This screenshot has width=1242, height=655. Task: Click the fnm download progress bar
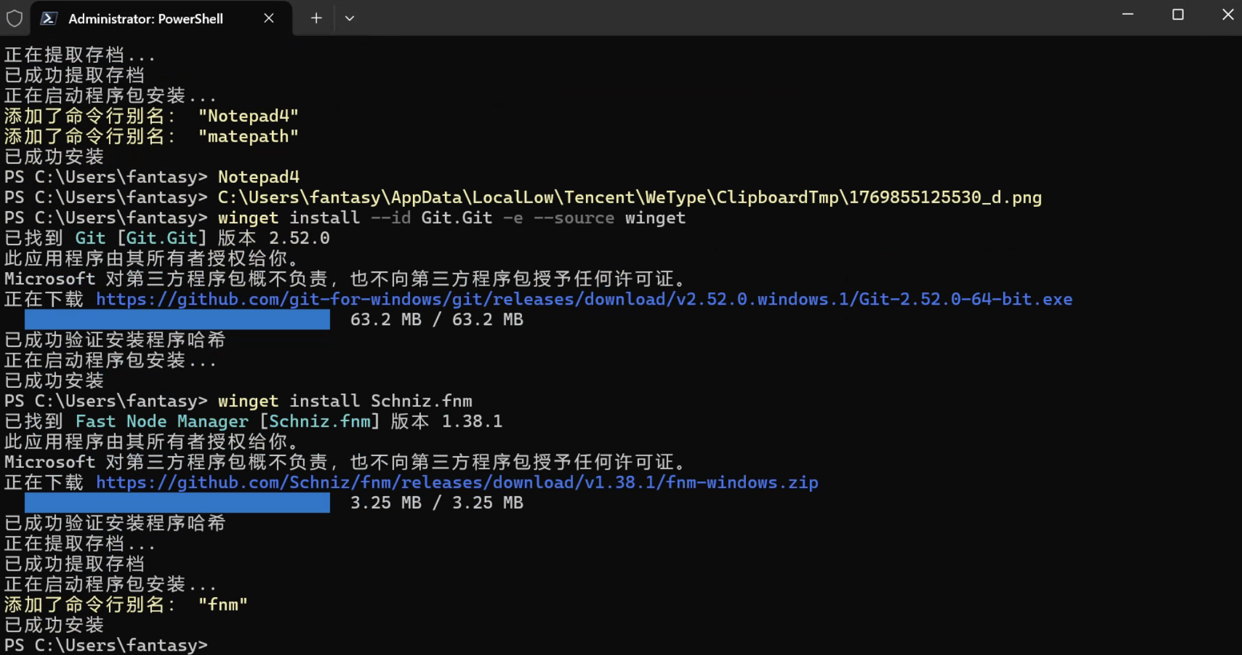coord(177,503)
